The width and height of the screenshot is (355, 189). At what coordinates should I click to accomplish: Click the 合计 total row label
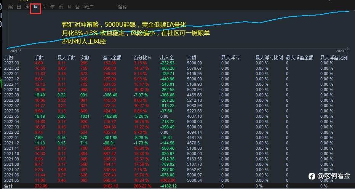[x=9, y=186]
